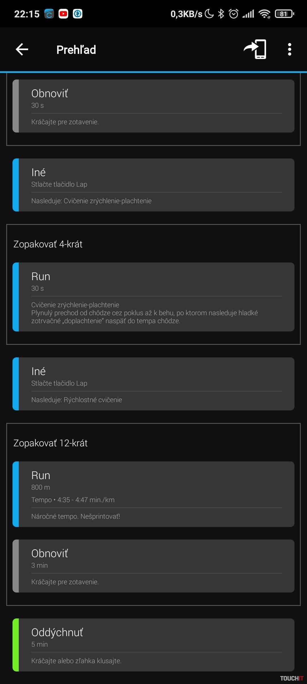Select the Zopakovať 4-krát repeat header

[48, 244]
